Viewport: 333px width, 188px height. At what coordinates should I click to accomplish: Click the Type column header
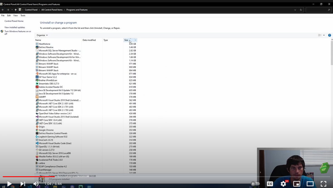[x=113, y=40]
